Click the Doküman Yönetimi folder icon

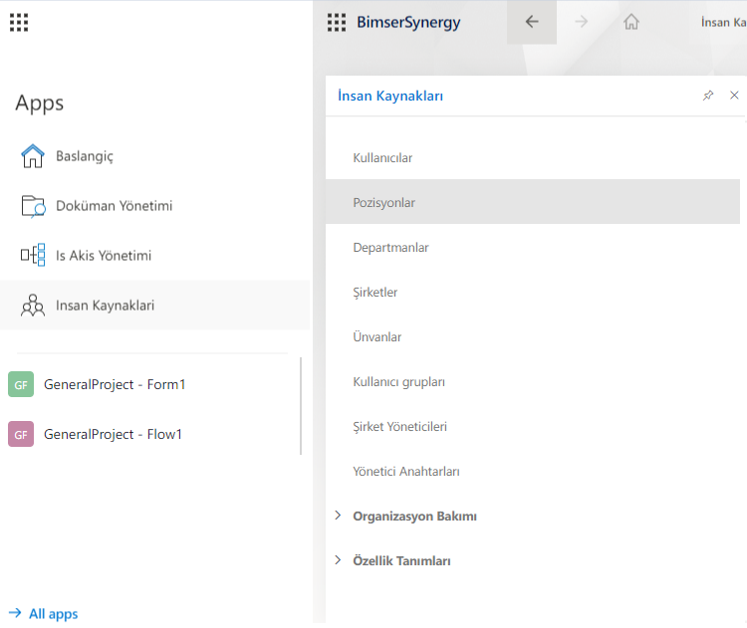click(x=33, y=206)
